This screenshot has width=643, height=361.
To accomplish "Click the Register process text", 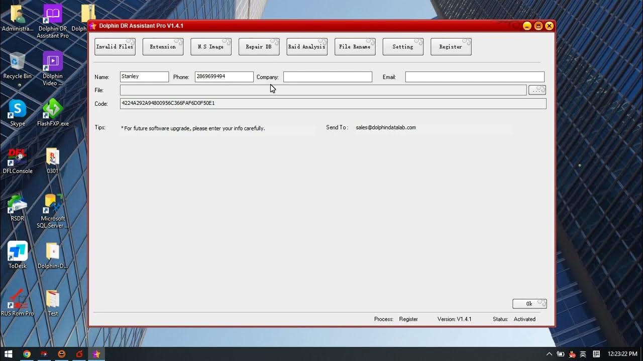I will click(x=408, y=319).
